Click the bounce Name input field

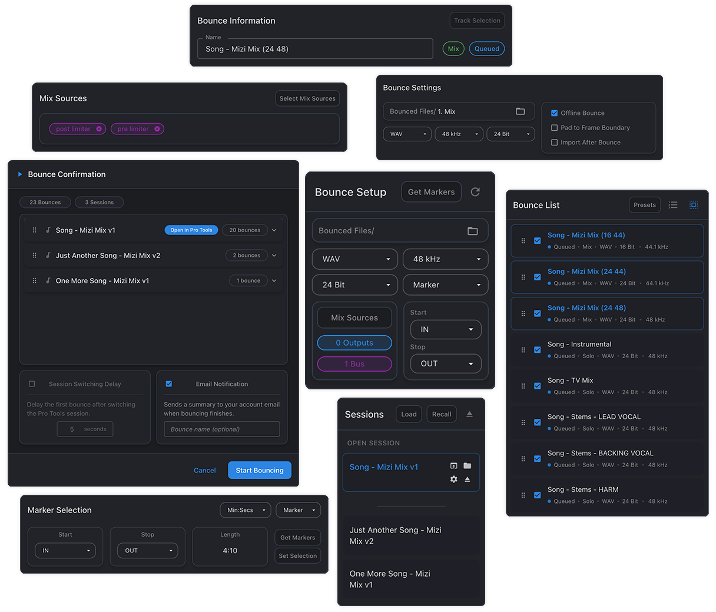pyautogui.click(x=316, y=49)
